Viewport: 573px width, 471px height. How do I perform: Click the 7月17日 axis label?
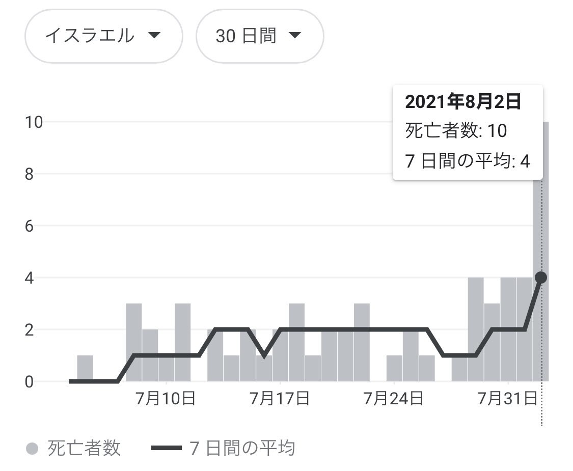pos(280,398)
